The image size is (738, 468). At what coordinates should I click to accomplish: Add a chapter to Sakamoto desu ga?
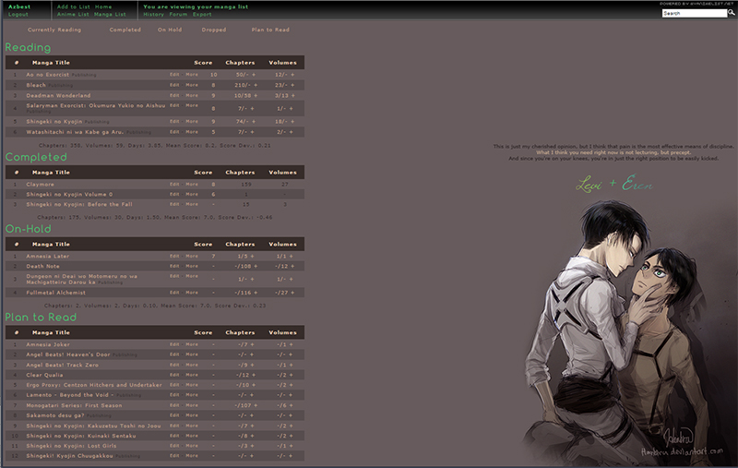coord(252,415)
